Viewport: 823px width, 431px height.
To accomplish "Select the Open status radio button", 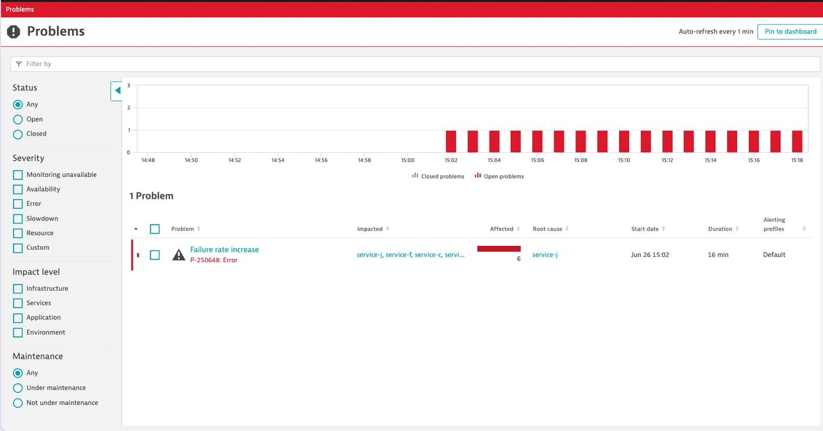I will click(x=18, y=119).
